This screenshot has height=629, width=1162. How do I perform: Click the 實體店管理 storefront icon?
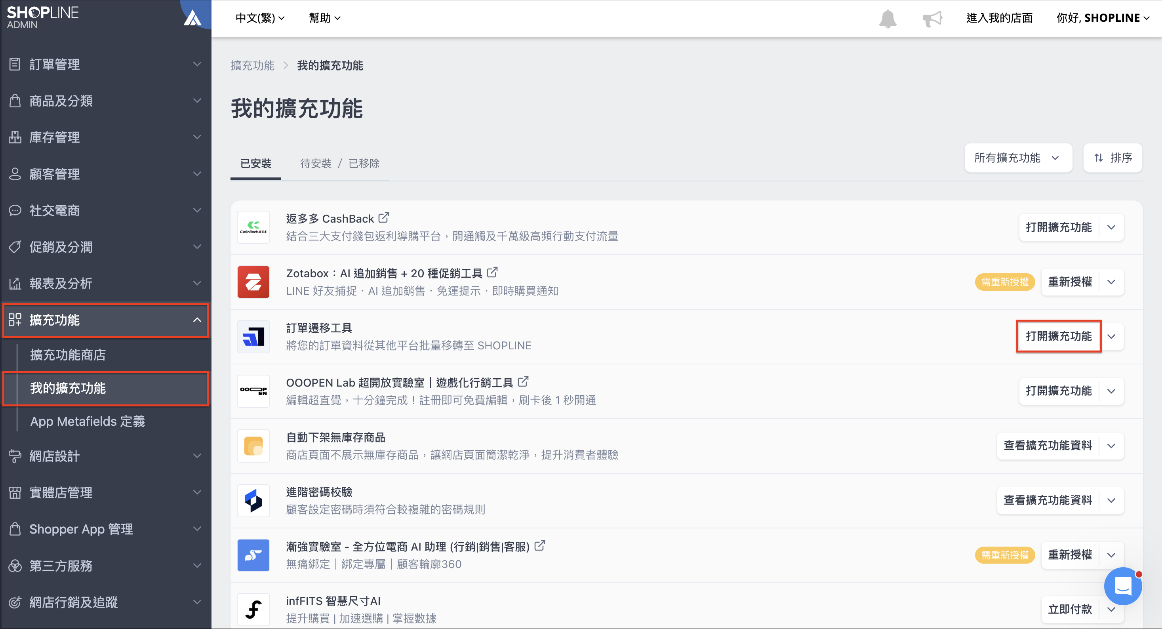[15, 492]
